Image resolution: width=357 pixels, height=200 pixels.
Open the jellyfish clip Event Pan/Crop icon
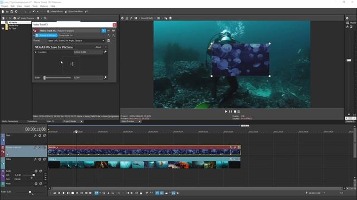pos(231,147)
